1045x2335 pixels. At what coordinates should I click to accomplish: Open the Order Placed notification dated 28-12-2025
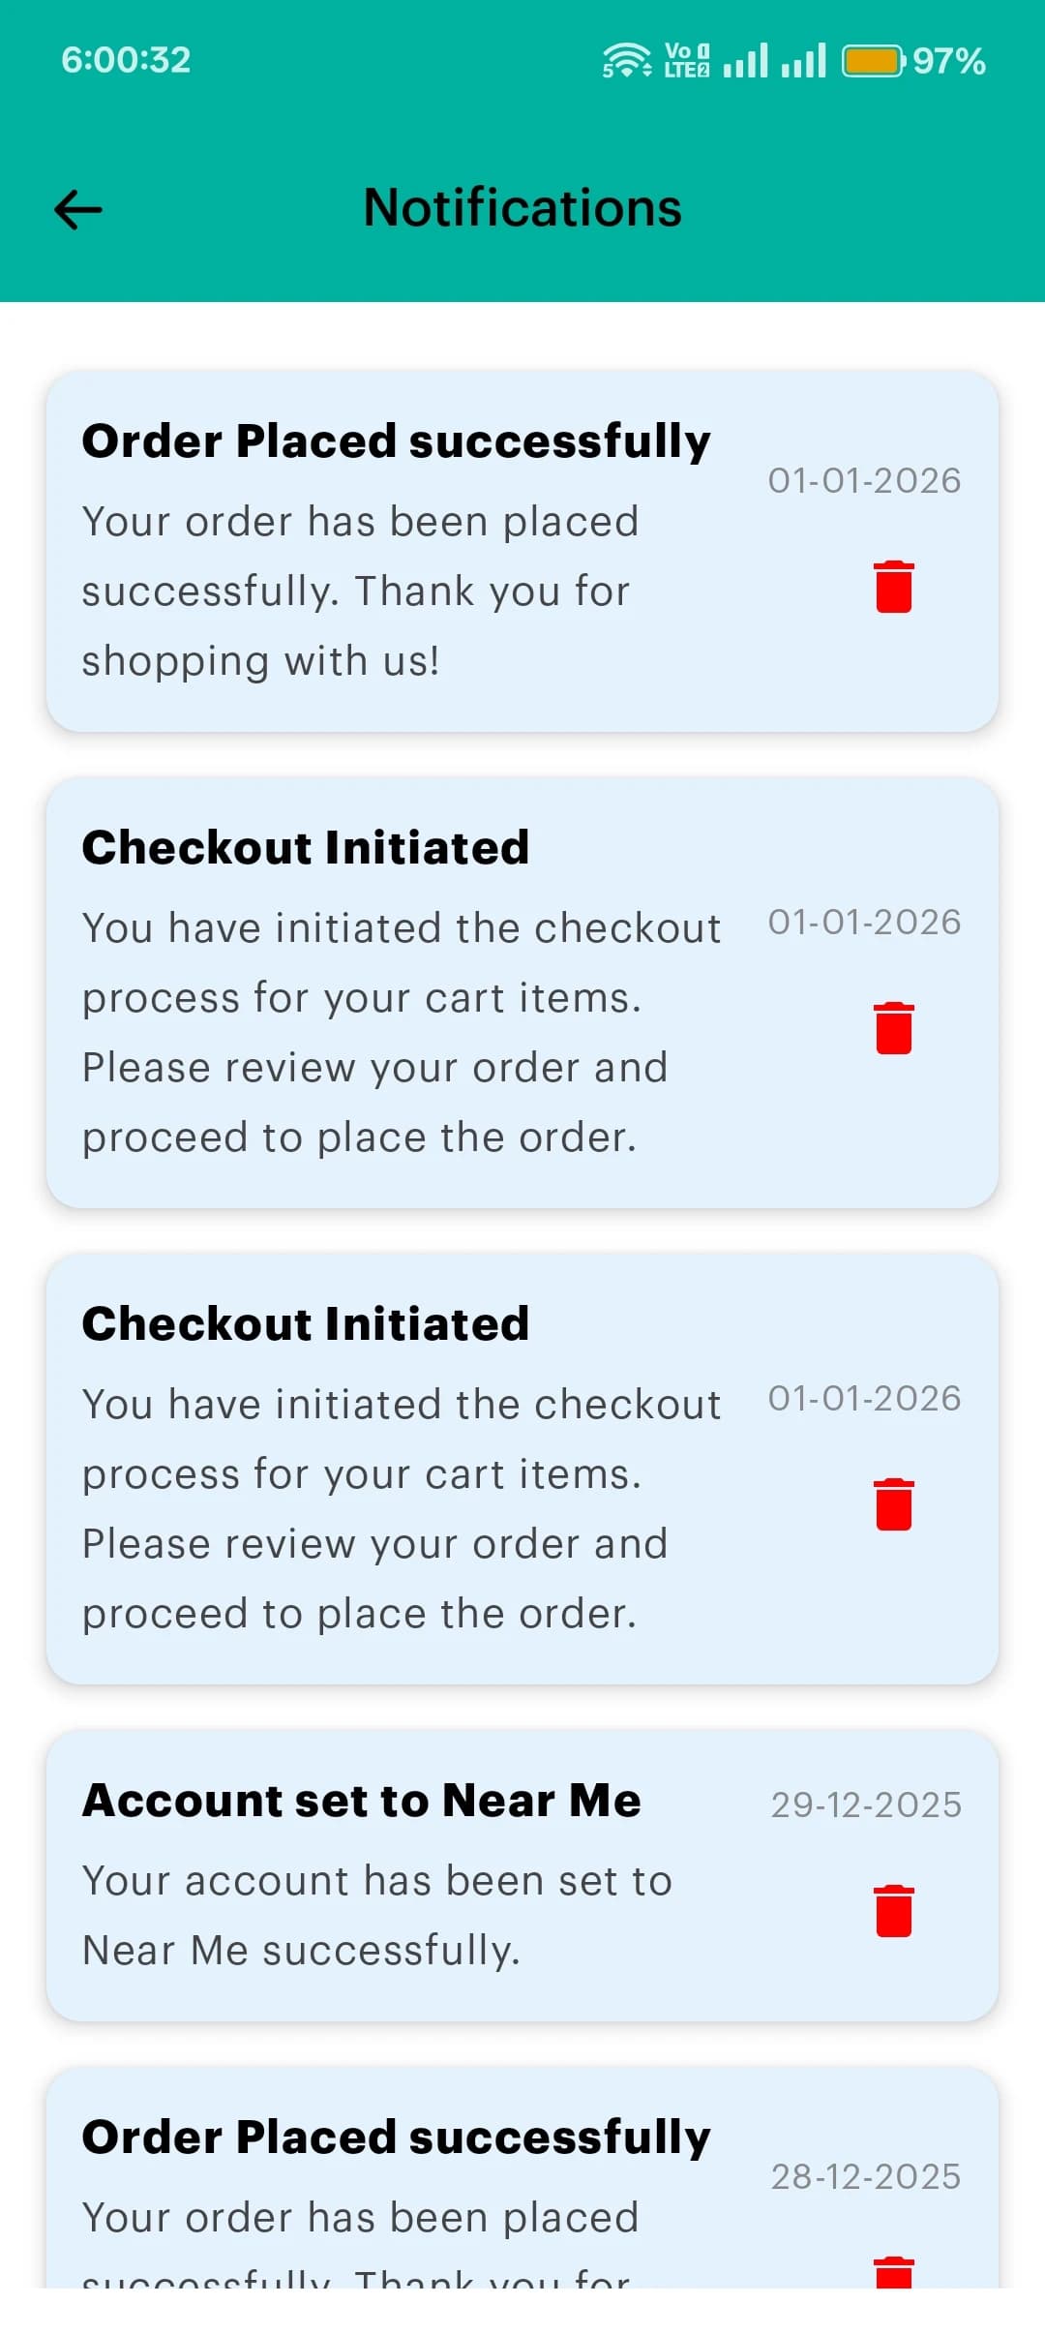click(396, 2138)
